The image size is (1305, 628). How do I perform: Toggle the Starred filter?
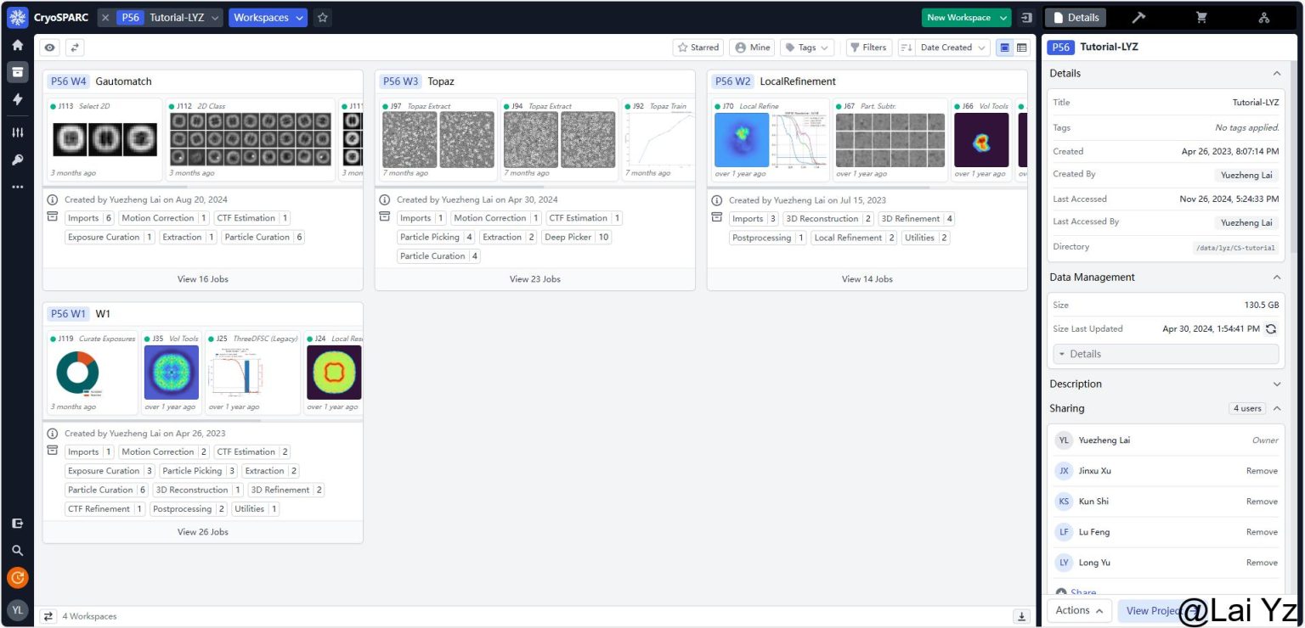click(697, 48)
